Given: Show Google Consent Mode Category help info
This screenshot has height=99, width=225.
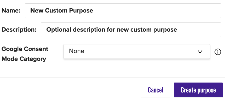Looking at the screenshot, I should point(218,52).
